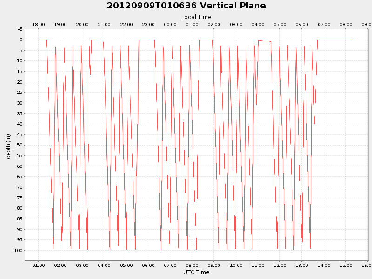This screenshot has height=279, width=372.
Task: Select the 75 depth axis label
Action: pyautogui.click(x=20, y=198)
